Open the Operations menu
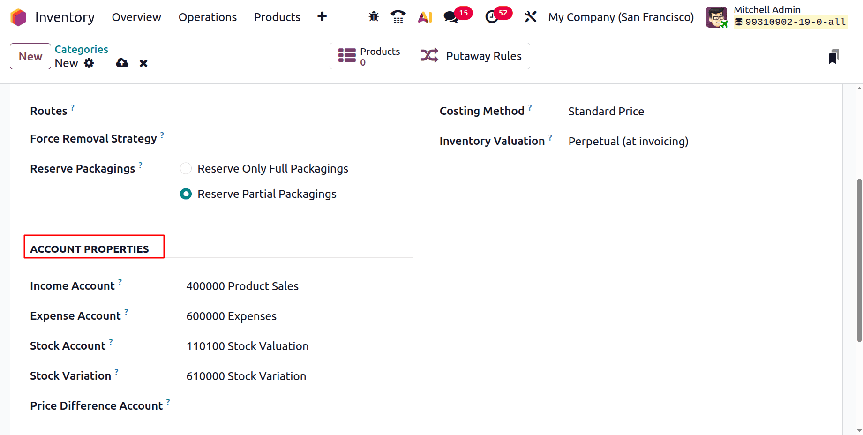Viewport: 863px width, 435px height. [x=207, y=17]
